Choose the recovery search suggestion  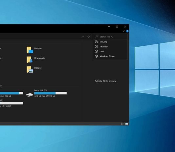point(110,47)
